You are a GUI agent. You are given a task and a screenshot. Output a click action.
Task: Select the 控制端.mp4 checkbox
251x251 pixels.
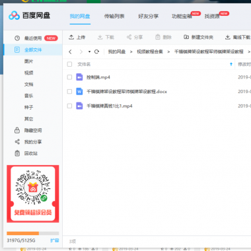69,77
